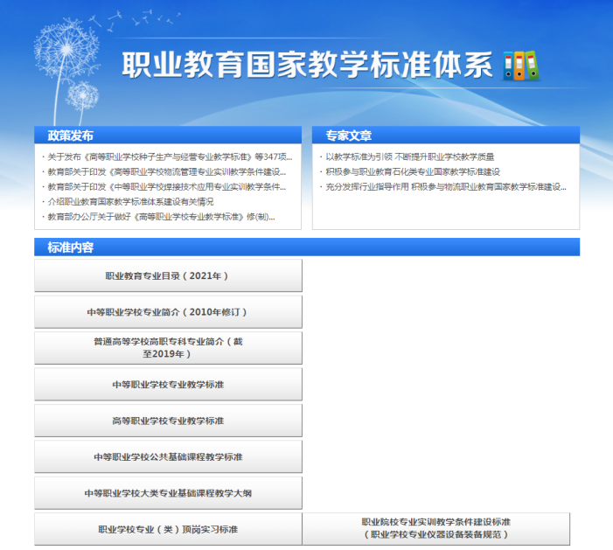Open 教育部办公厅 notice on 高等职业学校专业教学标准
The height and width of the screenshot is (550, 613).
(x=161, y=216)
